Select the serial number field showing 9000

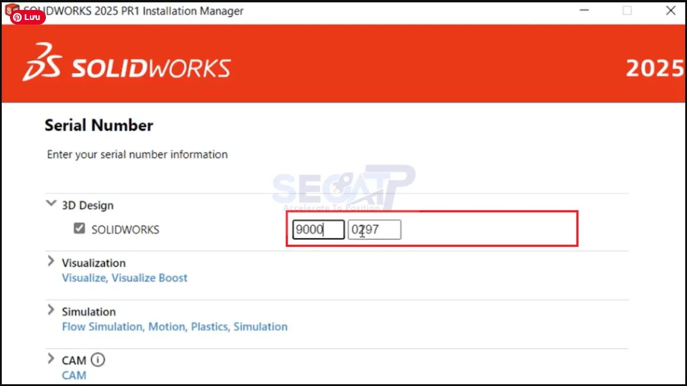318,229
